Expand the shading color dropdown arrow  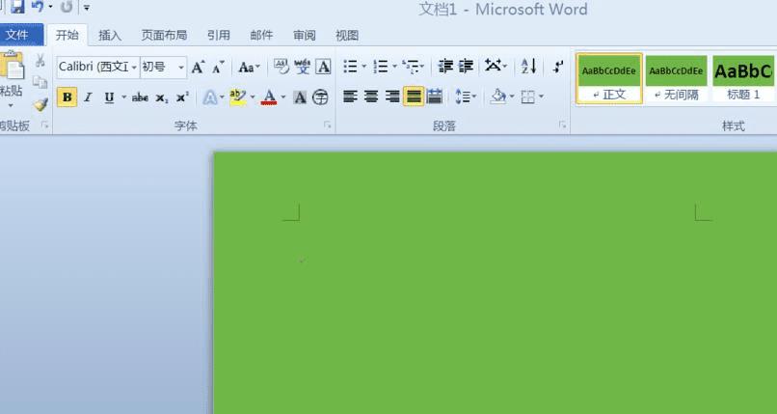point(511,97)
